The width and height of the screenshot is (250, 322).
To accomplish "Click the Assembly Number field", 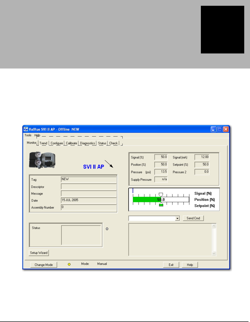I will (x=89, y=207).
